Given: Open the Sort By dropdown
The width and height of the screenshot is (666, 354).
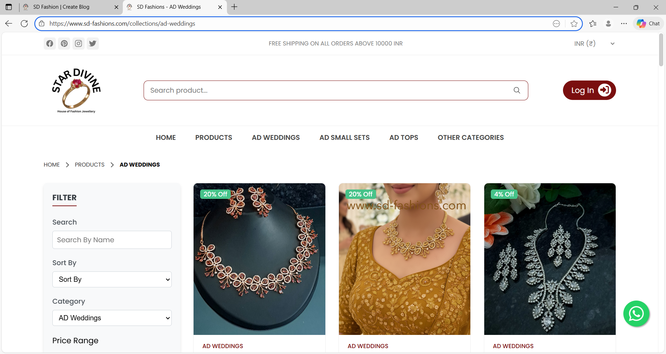Looking at the screenshot, I should point(112,279).
